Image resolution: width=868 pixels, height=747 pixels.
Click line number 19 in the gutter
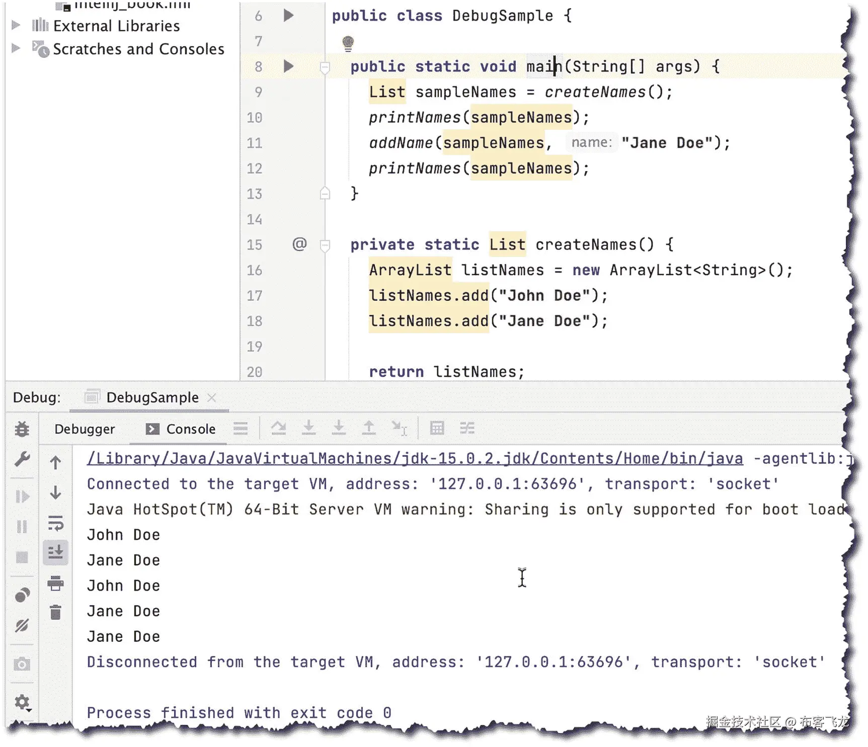(x=255, y=347)
